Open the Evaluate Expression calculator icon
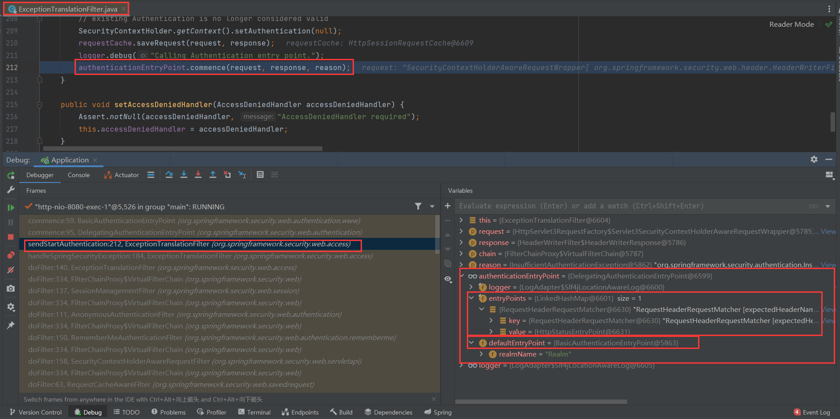The image size is (840, 419). pyautogui.click(x=260, y=175)
